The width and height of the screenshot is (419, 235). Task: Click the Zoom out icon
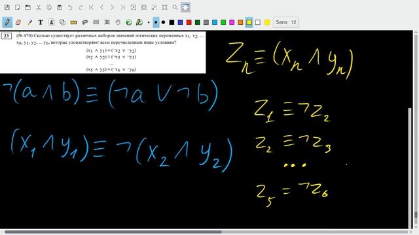133,7
